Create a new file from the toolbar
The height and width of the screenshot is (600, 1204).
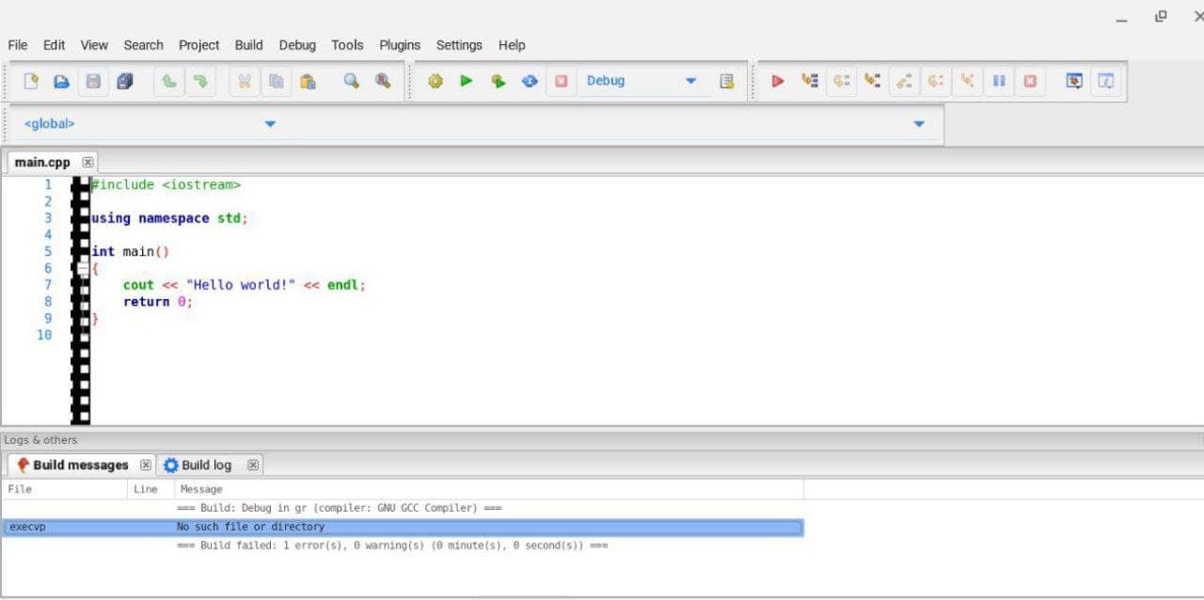pyautogui.click(x=31, y=81)
